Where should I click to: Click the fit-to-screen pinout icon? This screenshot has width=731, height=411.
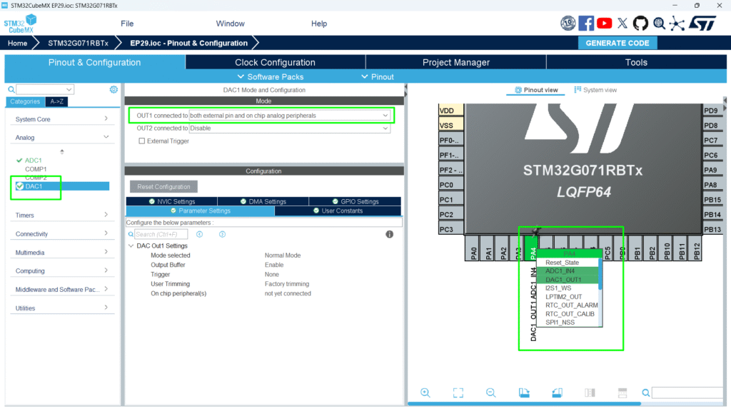pyautogui.click(x=458, y=392)
